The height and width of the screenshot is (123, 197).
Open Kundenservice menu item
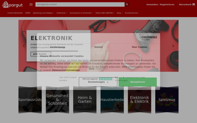tap(131, 13)
